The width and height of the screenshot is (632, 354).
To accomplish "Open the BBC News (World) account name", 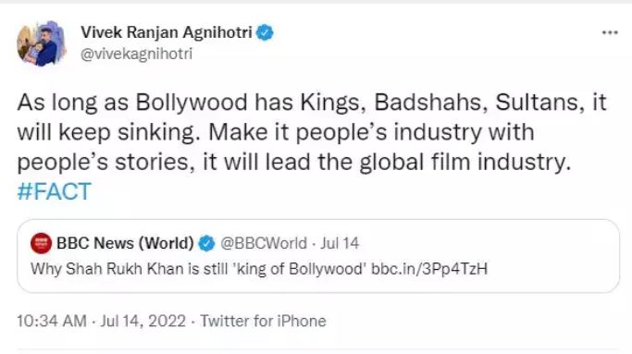I will (125, 243).
